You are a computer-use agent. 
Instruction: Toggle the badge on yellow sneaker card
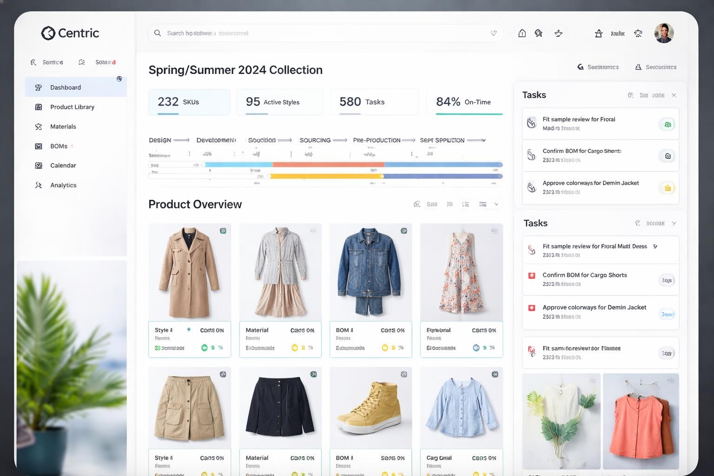click(404, 374)
